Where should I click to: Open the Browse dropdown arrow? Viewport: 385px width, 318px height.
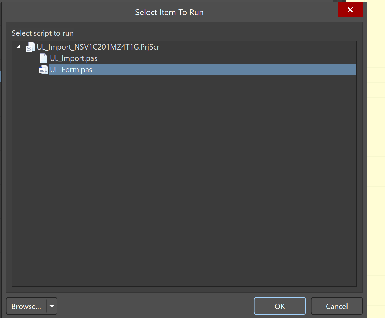click(52, 306)
